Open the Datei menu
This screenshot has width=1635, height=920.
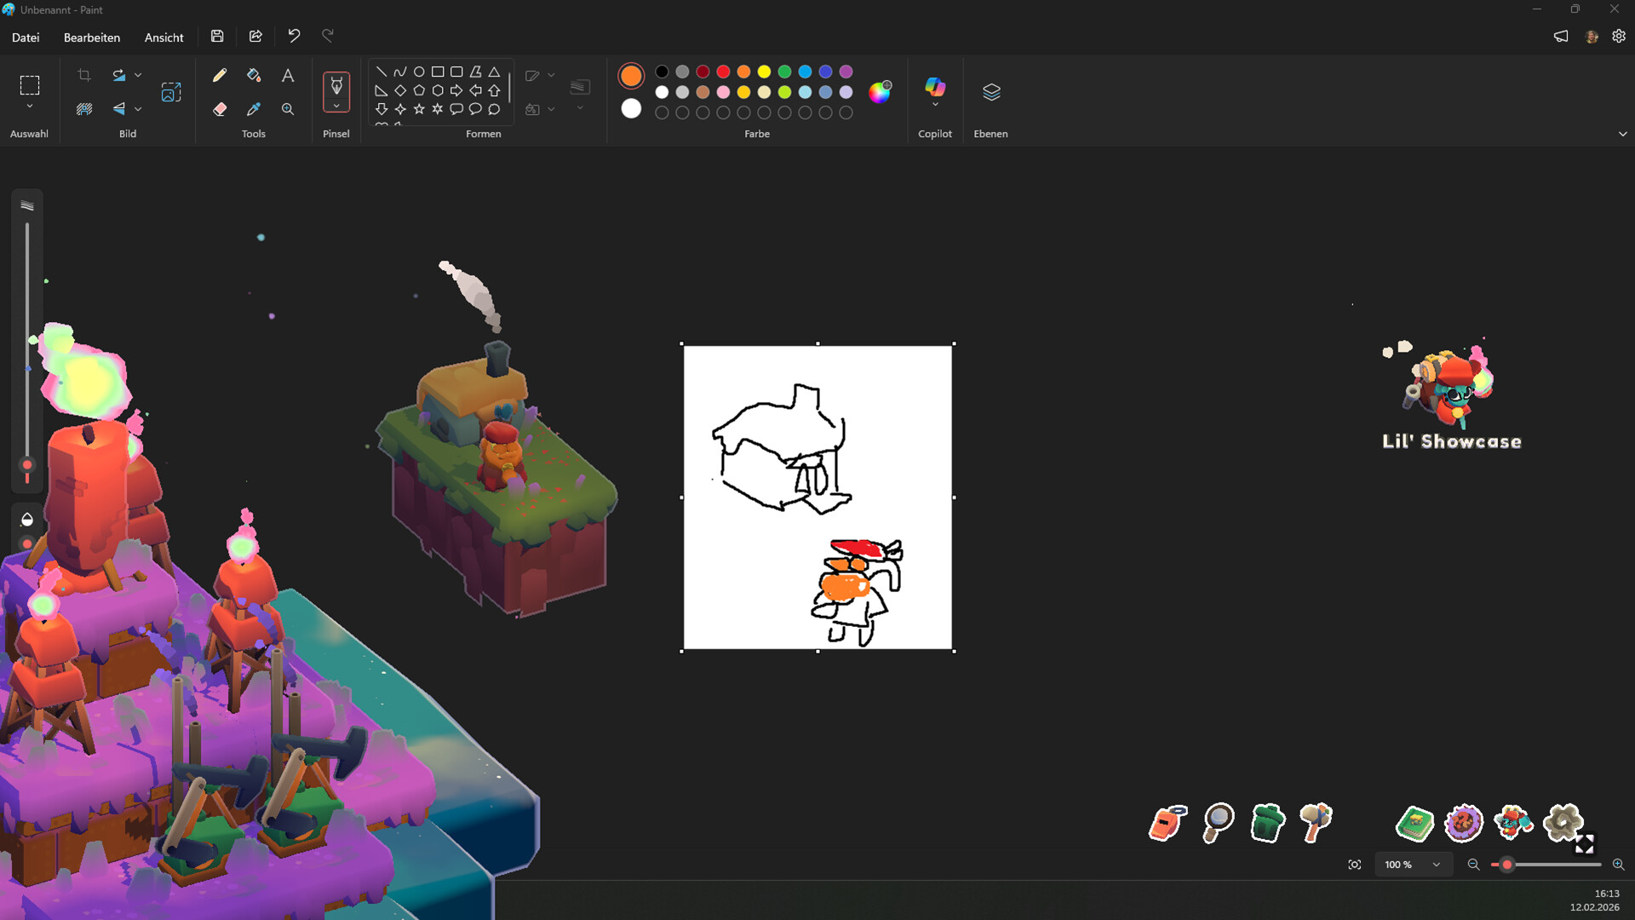(x=26, y=37)
